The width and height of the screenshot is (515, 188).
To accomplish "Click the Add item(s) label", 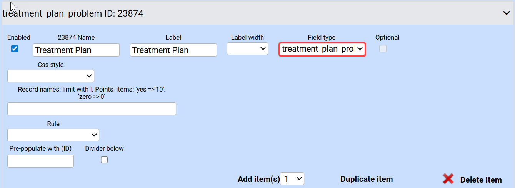I will [258, 179].
